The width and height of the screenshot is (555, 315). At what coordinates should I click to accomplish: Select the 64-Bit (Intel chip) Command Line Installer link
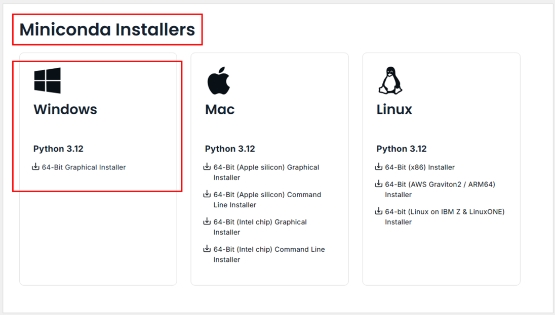point(269,254)
